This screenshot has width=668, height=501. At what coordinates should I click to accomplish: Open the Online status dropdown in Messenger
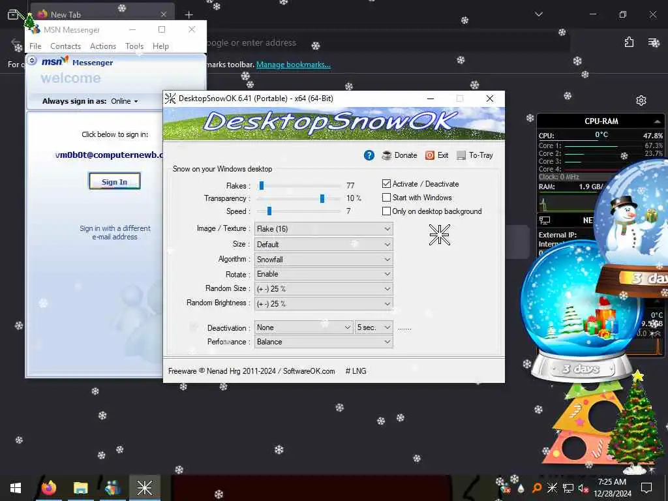tap(125, 101)
